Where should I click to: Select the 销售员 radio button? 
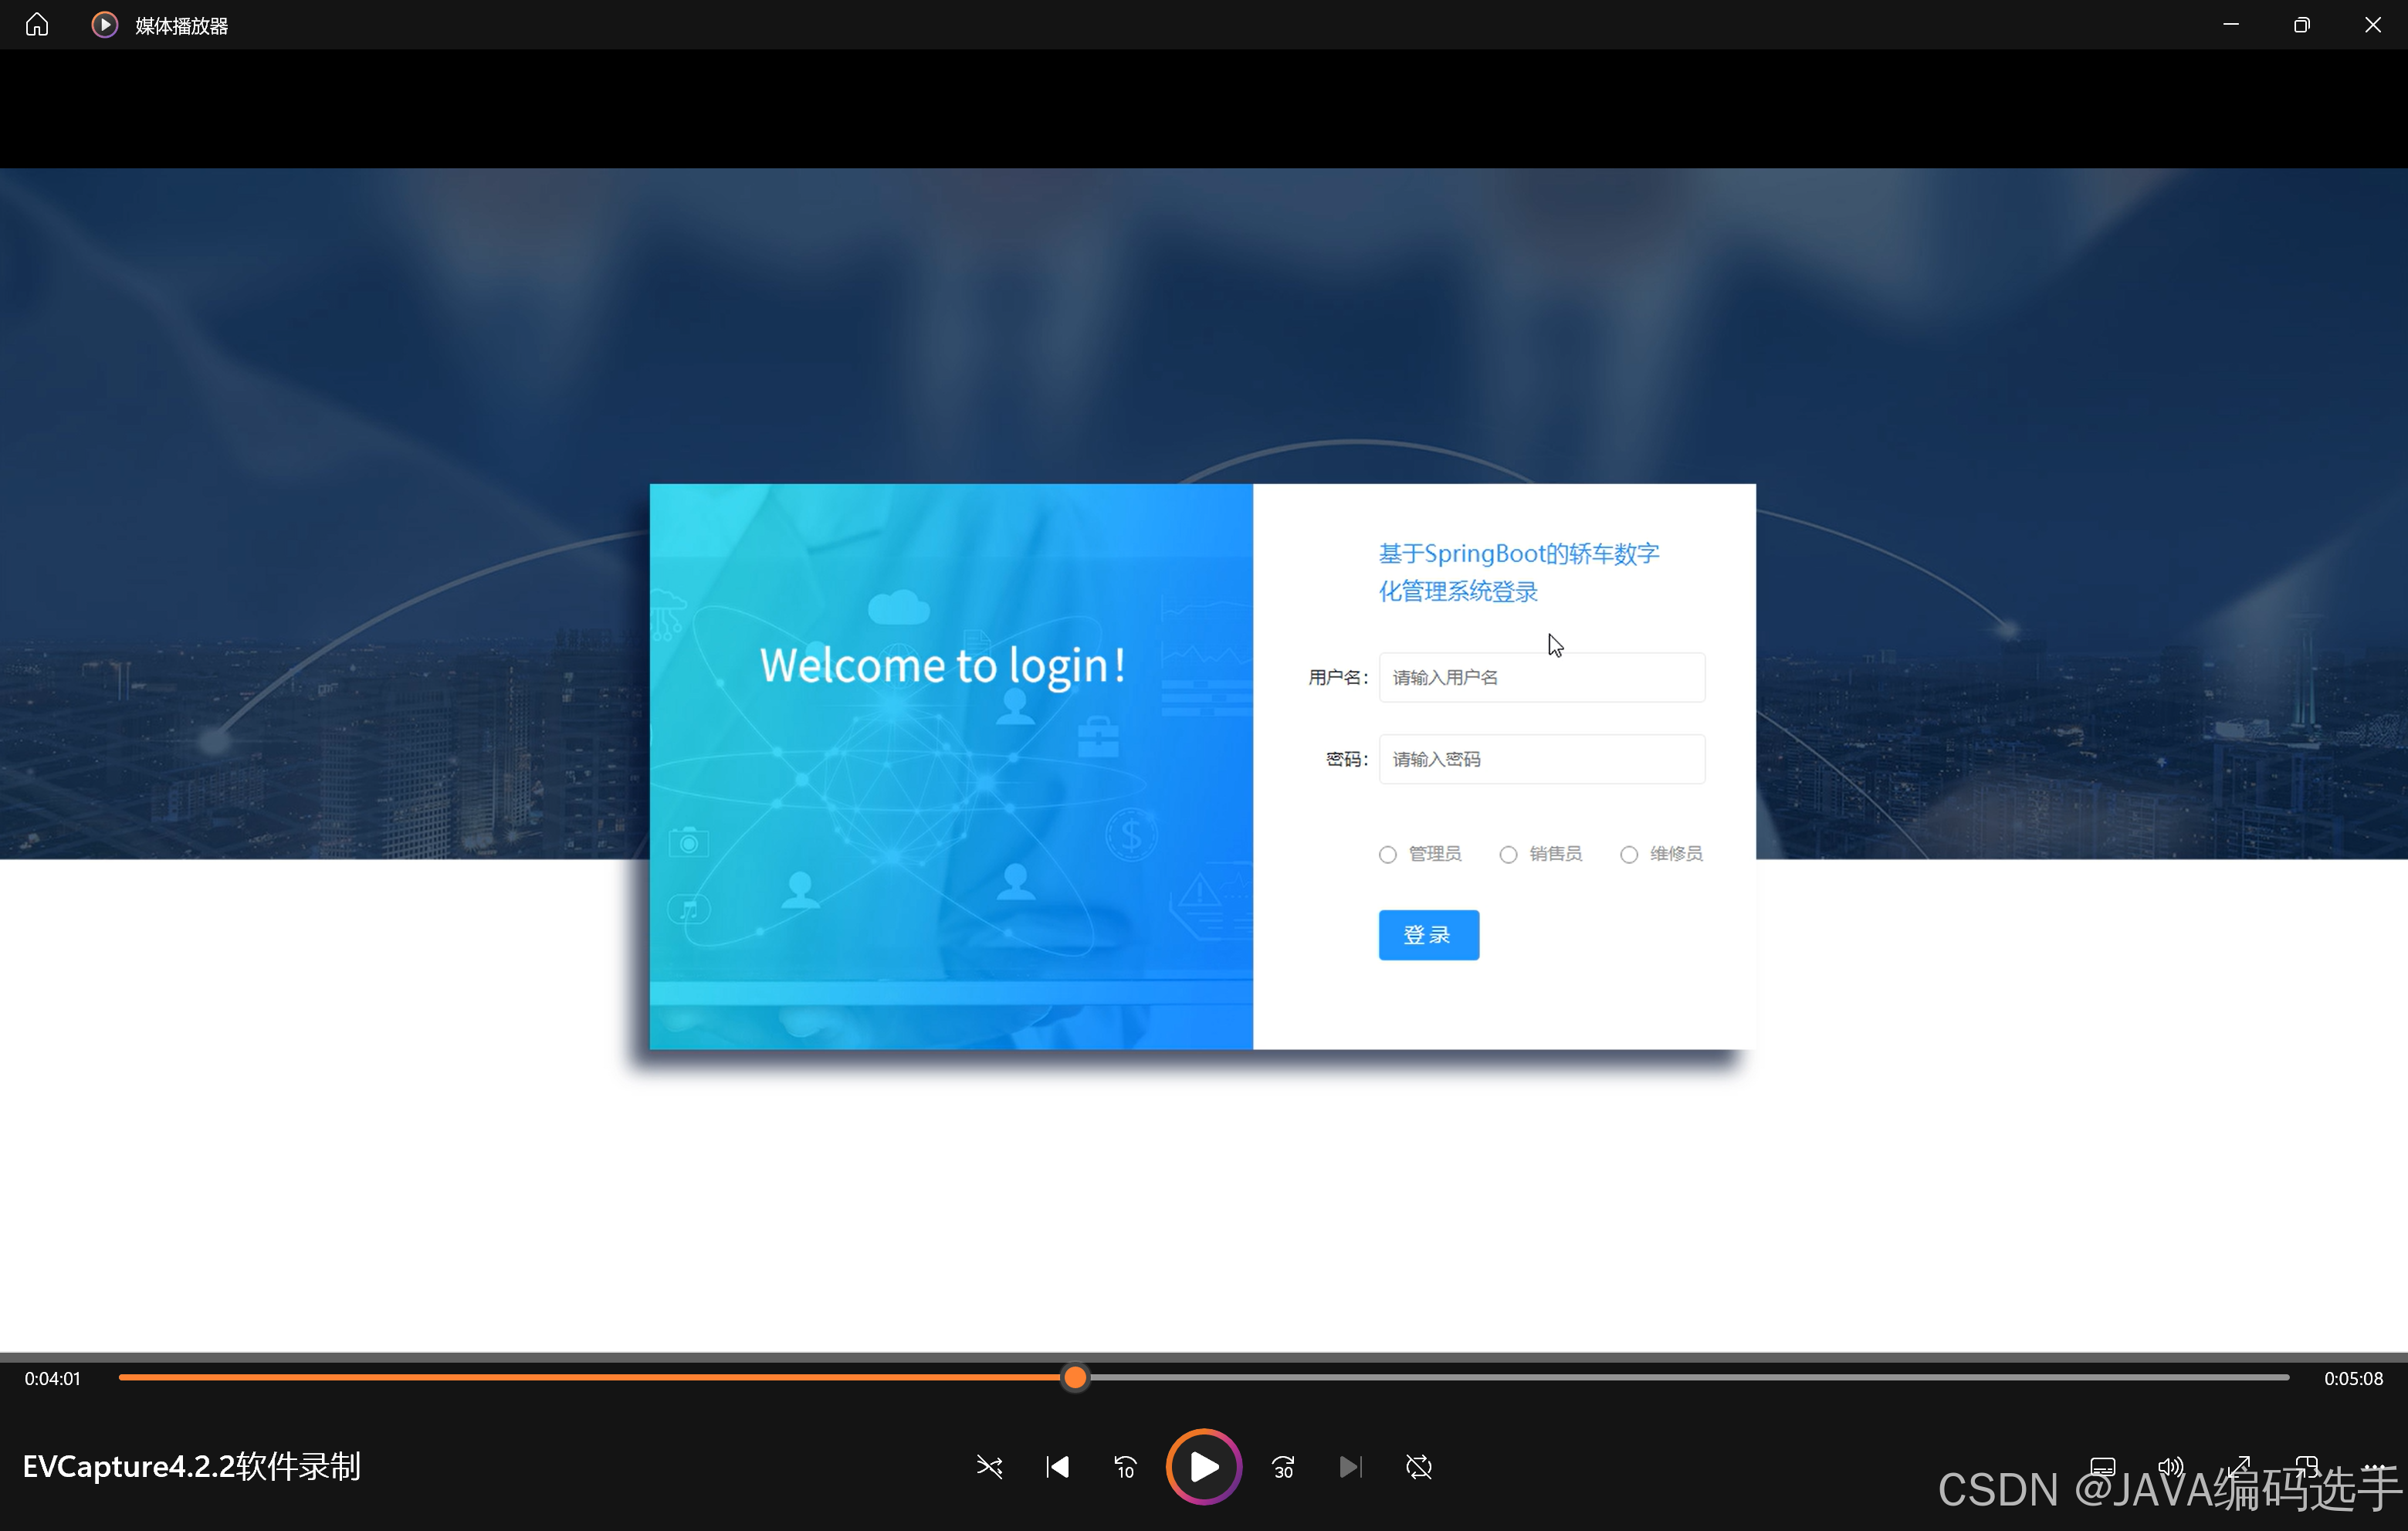[x=1508, y=854]
